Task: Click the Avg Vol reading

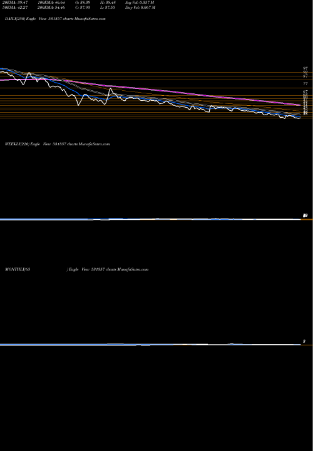Action: pos(140,2)
